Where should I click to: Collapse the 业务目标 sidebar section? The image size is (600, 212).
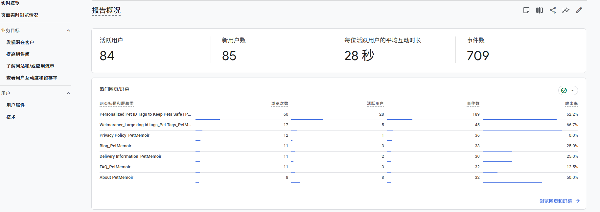point(68,31)
